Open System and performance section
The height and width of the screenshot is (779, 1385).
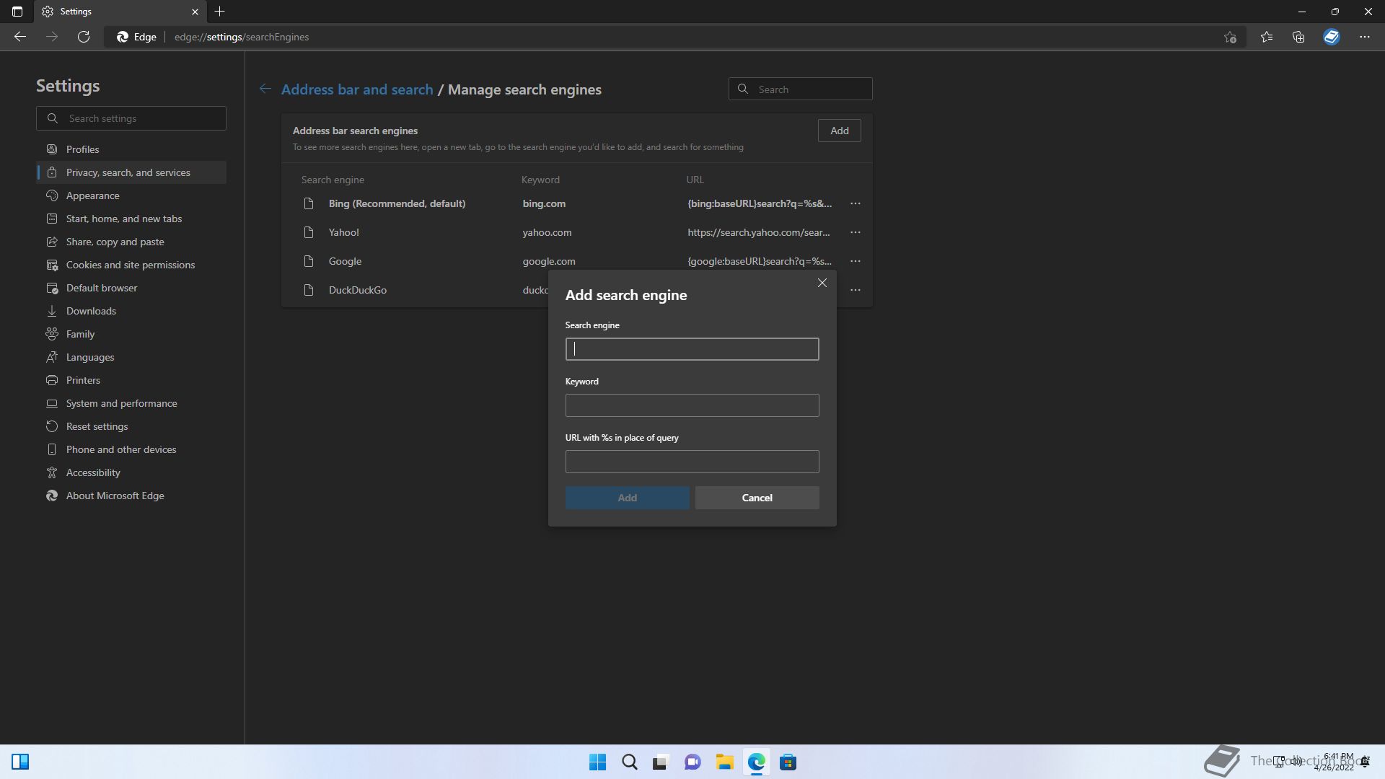[x=131, y=403]
